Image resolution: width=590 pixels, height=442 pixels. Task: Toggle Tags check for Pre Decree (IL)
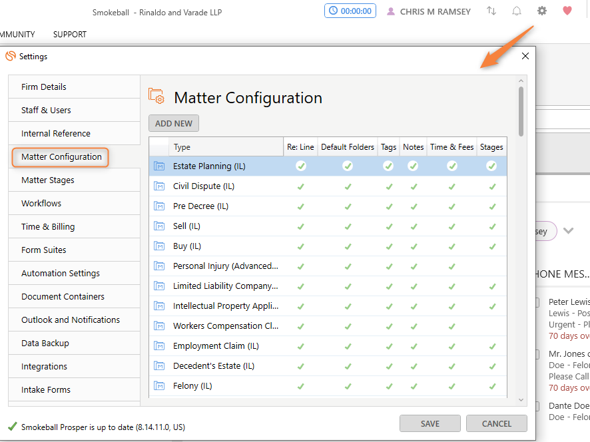point(389,206)
